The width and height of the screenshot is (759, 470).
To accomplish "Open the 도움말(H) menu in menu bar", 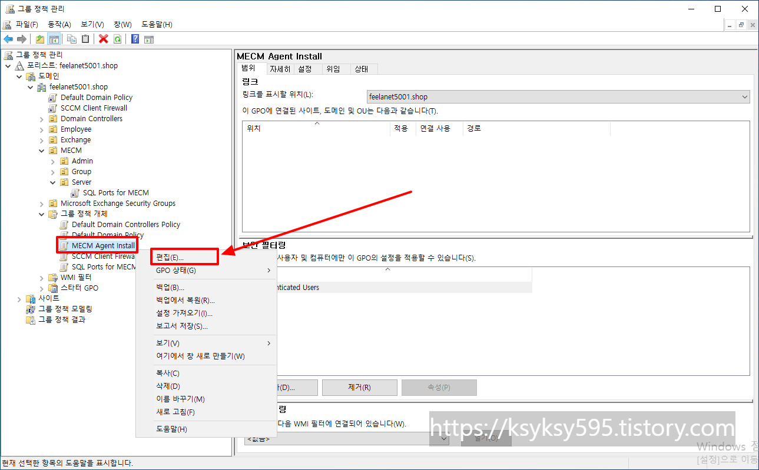I will pyautogui.click(x=157, y=24).
